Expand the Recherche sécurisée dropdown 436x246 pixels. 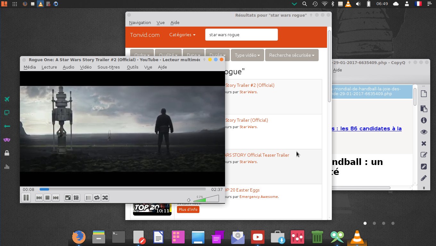(292, 55)
